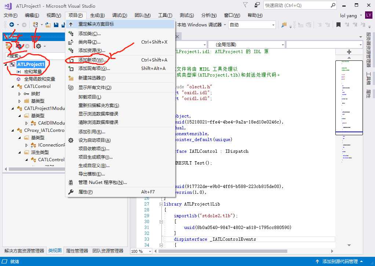Choose 添加引用(R)... menu entry
Screen dimensions: 375x266
pyautogui.click(x=120, y=132)
